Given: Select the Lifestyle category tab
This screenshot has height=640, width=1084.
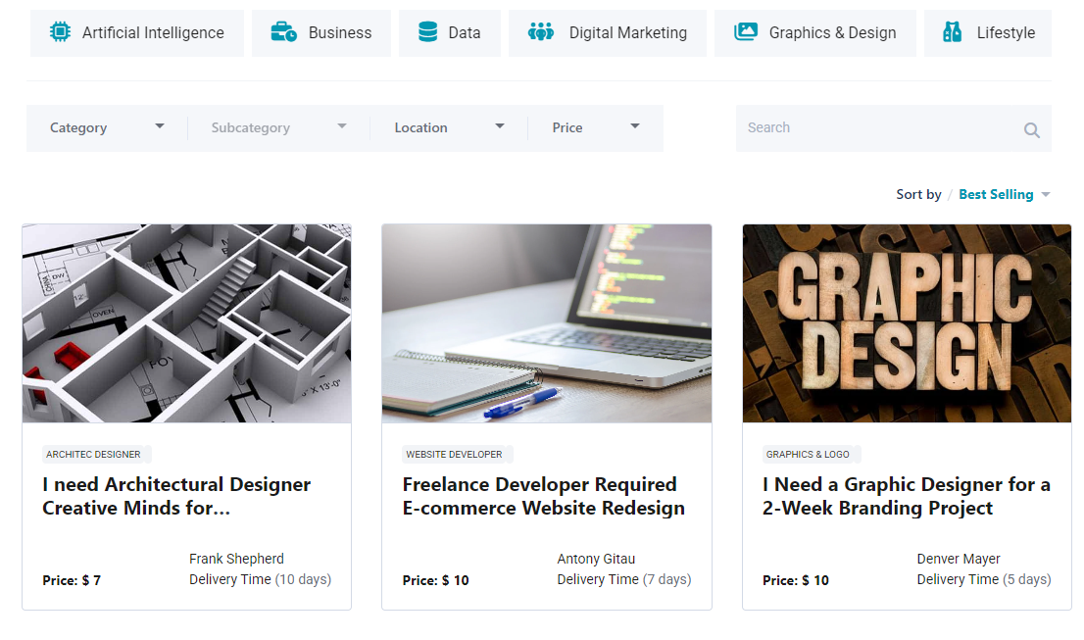Looking at the screenshot, I should [x=987, y=33].
